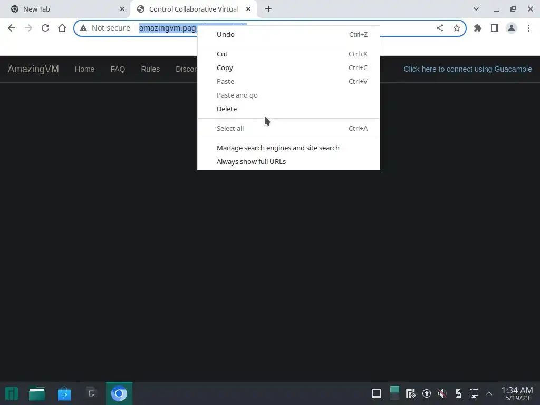The height and width of the screenshot is (405, 540).
Task: Open Chrome three-dot menu
Action: coord(528,28)
